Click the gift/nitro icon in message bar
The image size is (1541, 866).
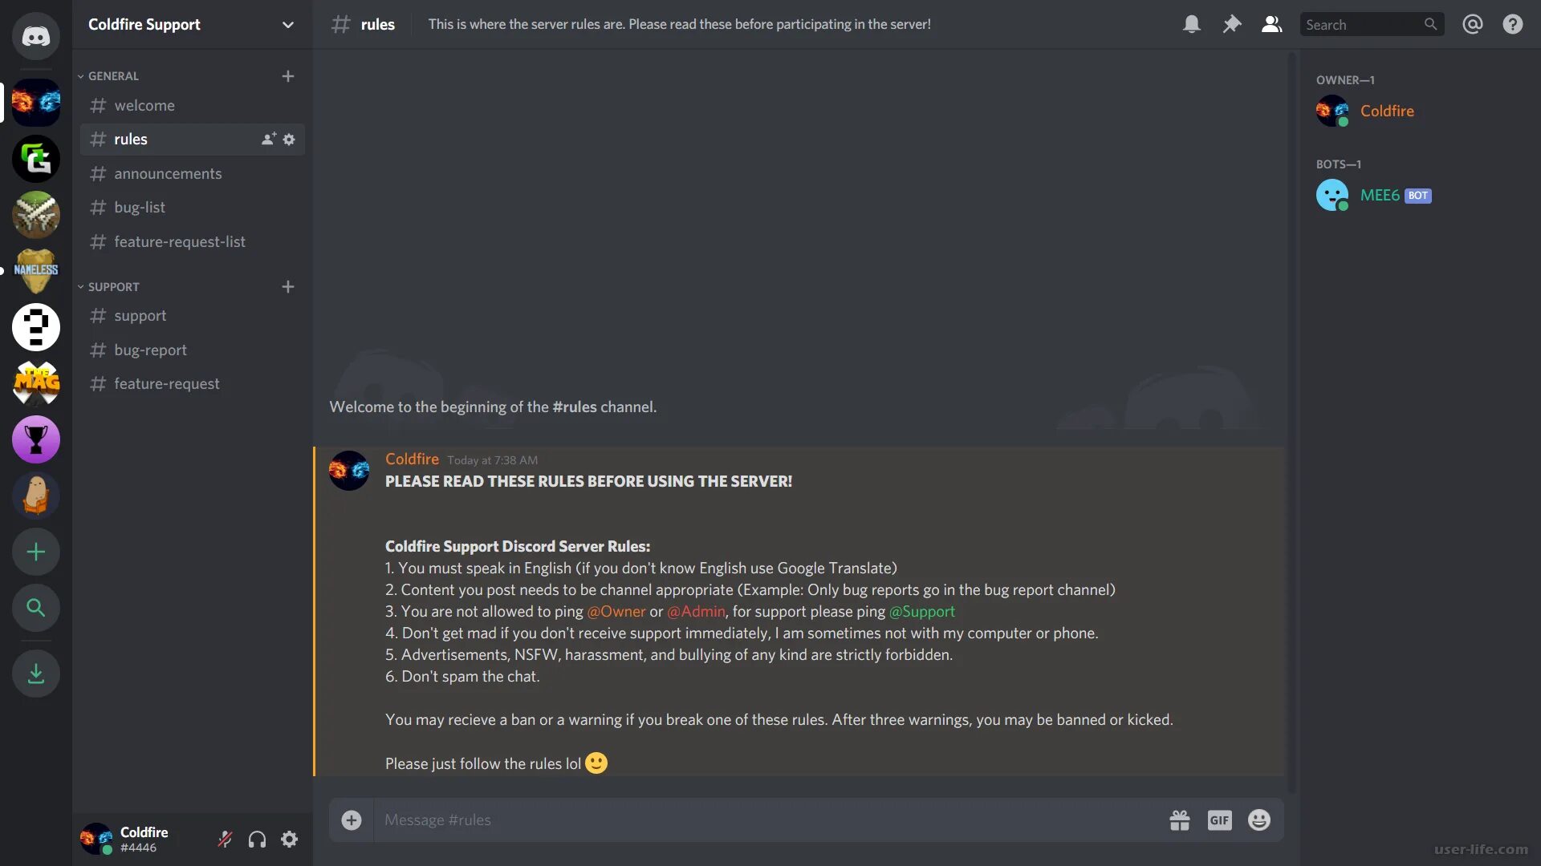pos(1180,819)
